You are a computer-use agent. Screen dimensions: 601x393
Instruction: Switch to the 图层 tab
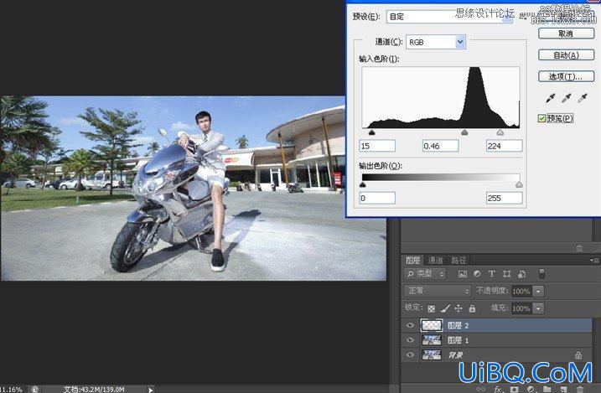412,261
